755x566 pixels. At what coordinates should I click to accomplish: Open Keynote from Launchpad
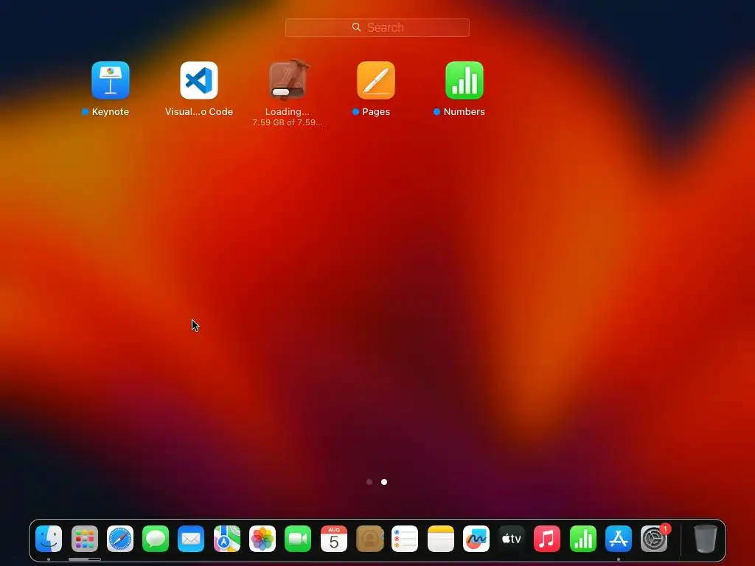pyautogui.click(x=111, y=80)
